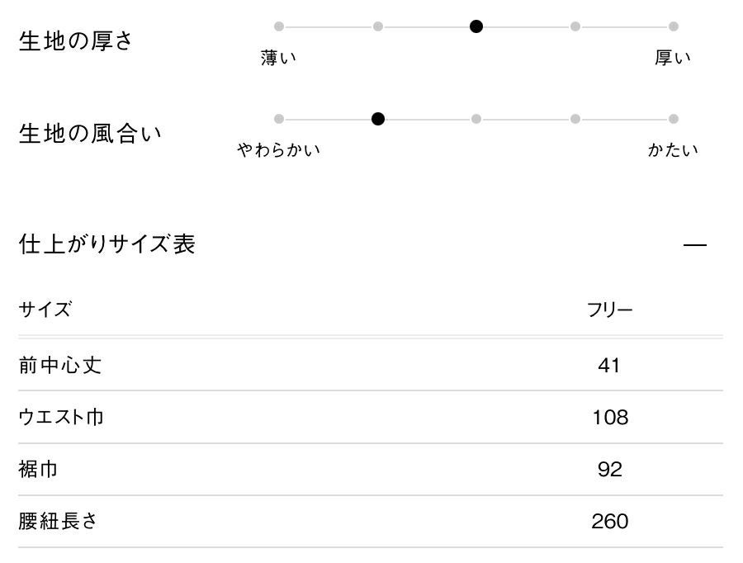This screenshot has height=563, width=743.
Task: Select the last dot on 生地の風合い scale
Action: point(674,119)
